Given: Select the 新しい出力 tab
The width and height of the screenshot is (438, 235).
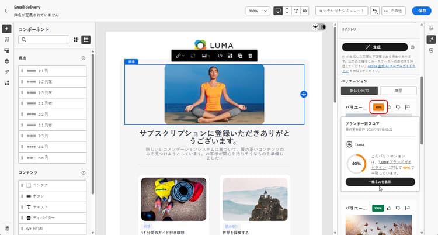Looking at the screenshot, I should tap(359, 91).
